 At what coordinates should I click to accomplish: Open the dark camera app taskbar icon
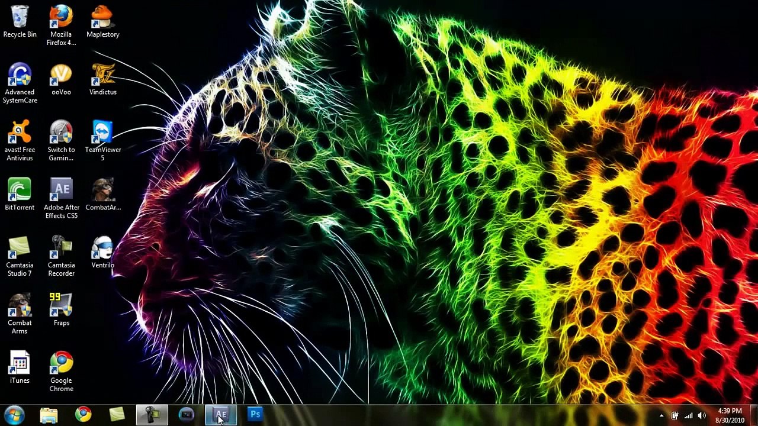[x=187, y=415]
